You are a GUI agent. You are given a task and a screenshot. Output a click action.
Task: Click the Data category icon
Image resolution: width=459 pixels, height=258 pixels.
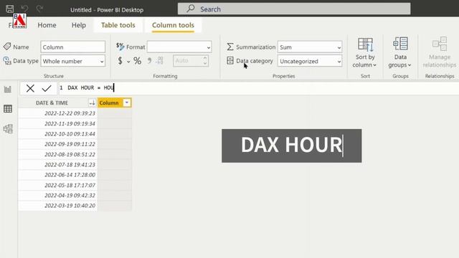pyautogui.click(x=230, y=60)
